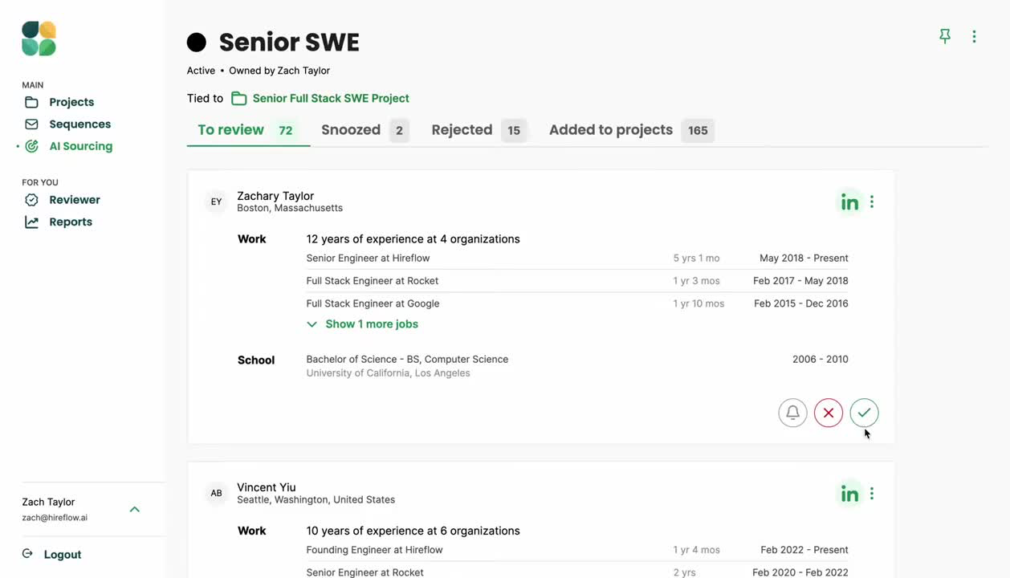Viewport: 1010px width, 578px height.
Task: Click Zachary Taylor's EY avatar
Action: coord(216,201)
